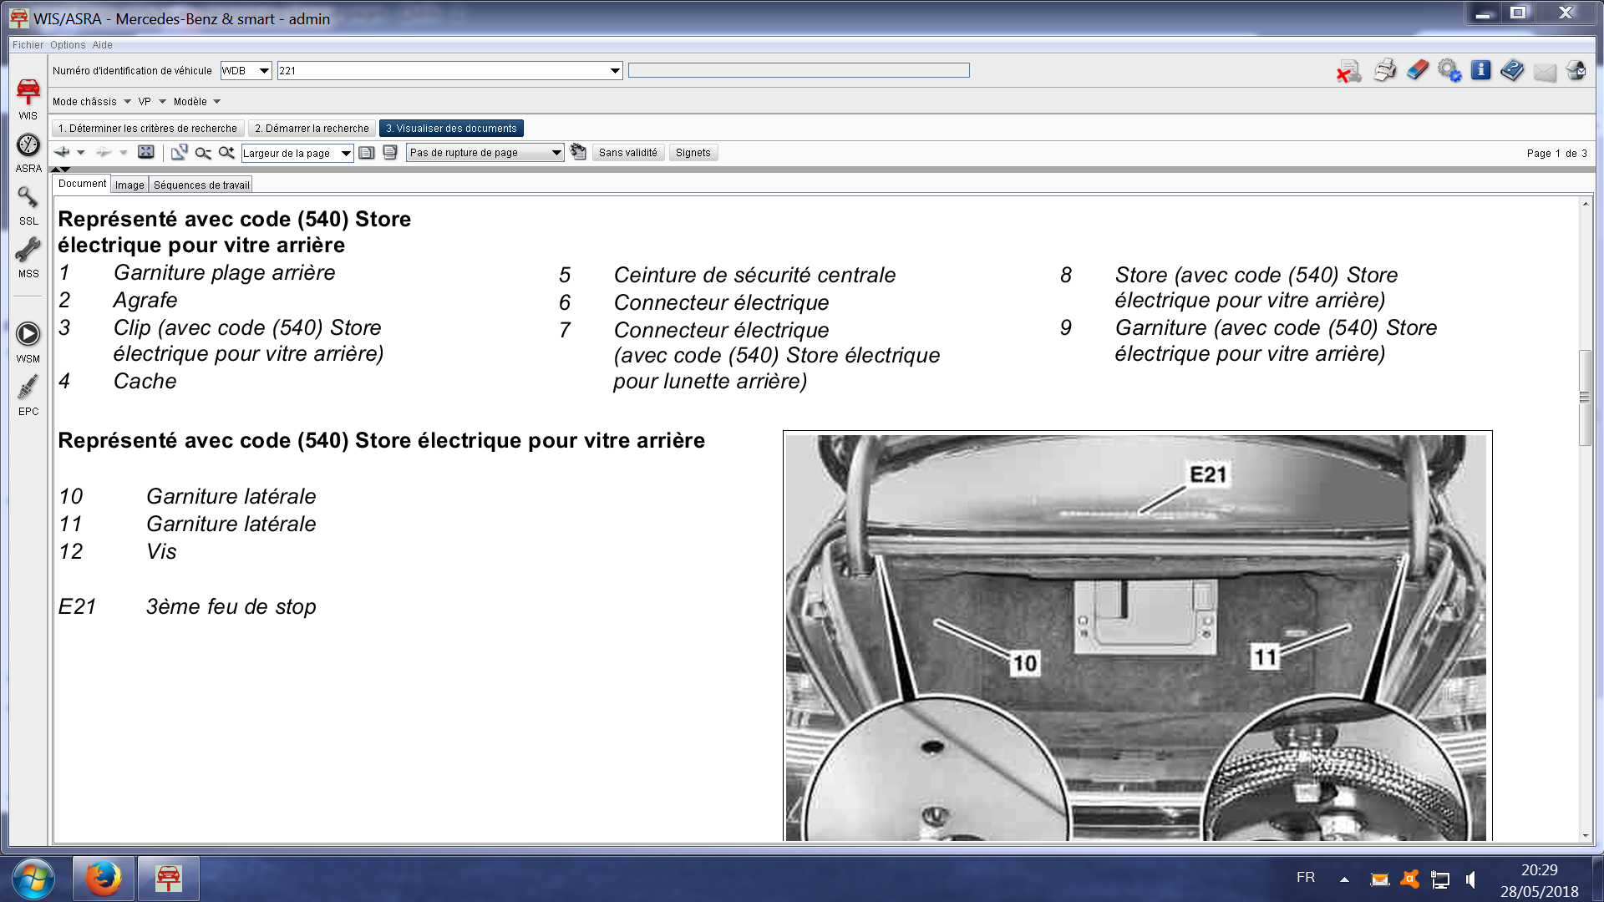Screen dimensions: 1604x902
Task: Launch the EPC parts catalog
Action: (x=28, y=395)
